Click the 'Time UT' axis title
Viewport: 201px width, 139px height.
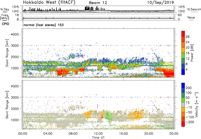(98, 137)
